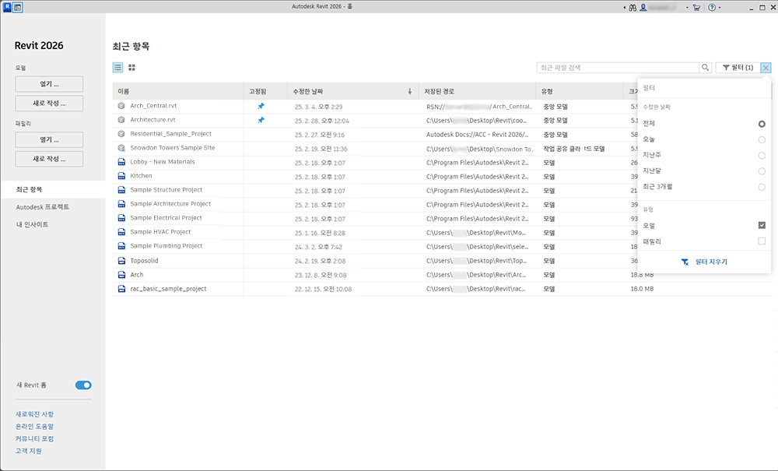The width and height of the screenshot is (778, 471).
Task: Sort by the 고정됨 column header
Action: 265,91
